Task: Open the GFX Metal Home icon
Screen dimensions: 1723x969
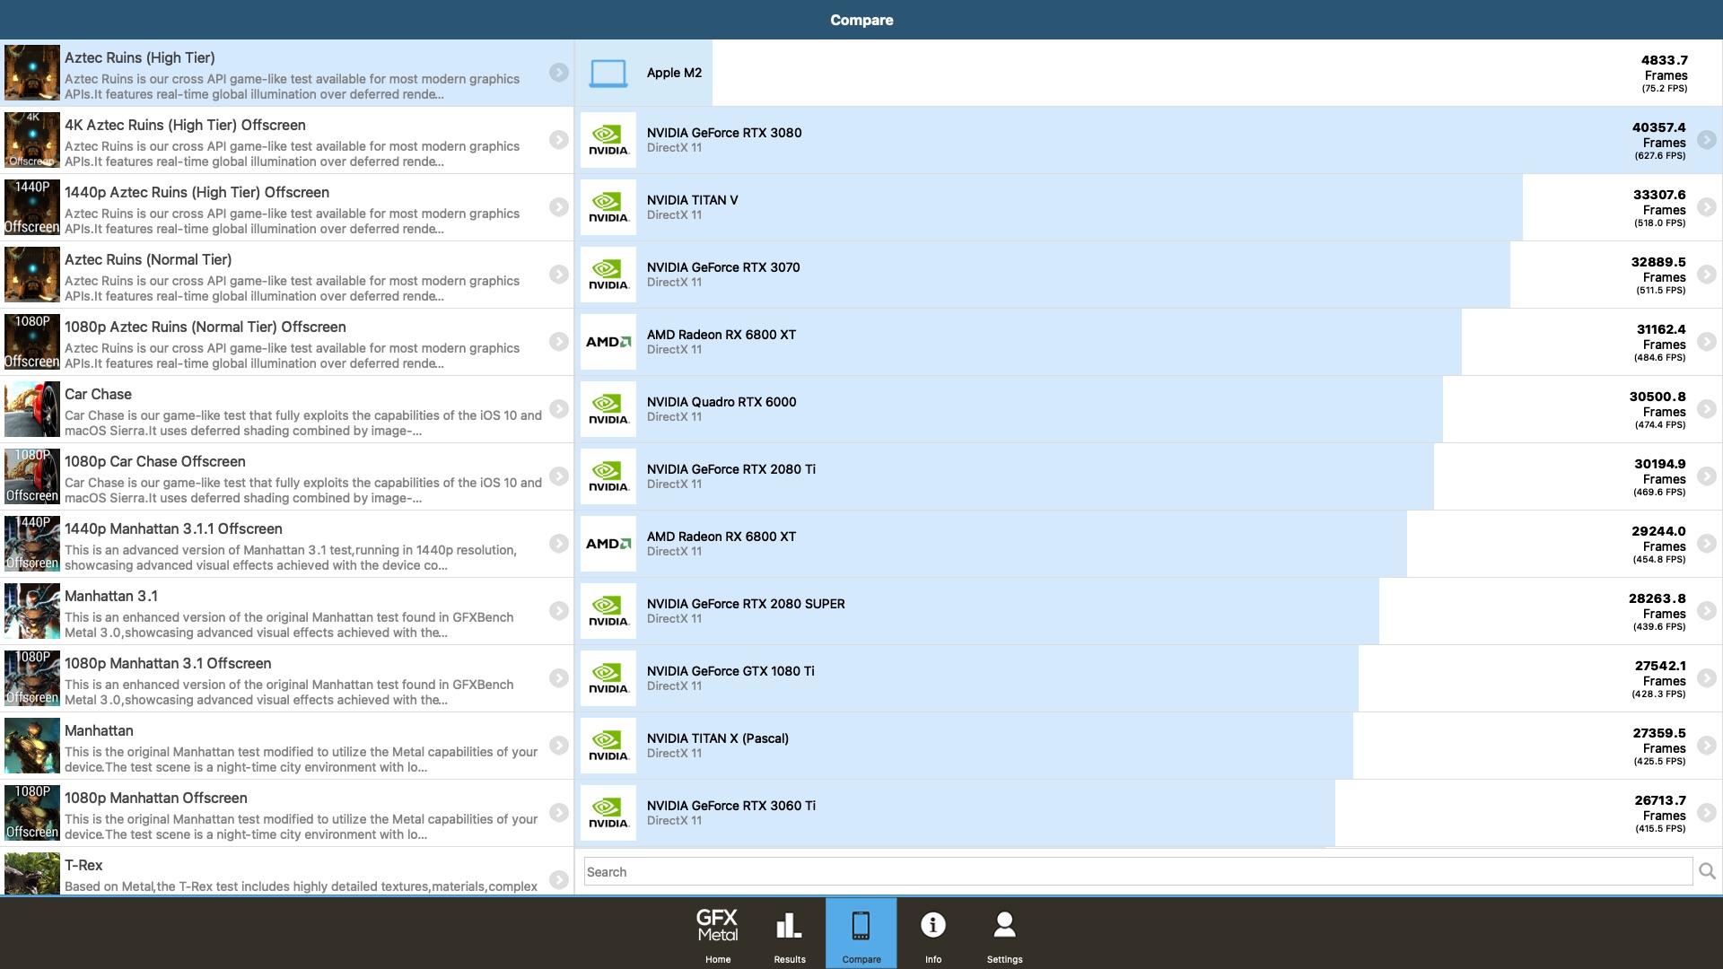Action: (x=717, y=925)
